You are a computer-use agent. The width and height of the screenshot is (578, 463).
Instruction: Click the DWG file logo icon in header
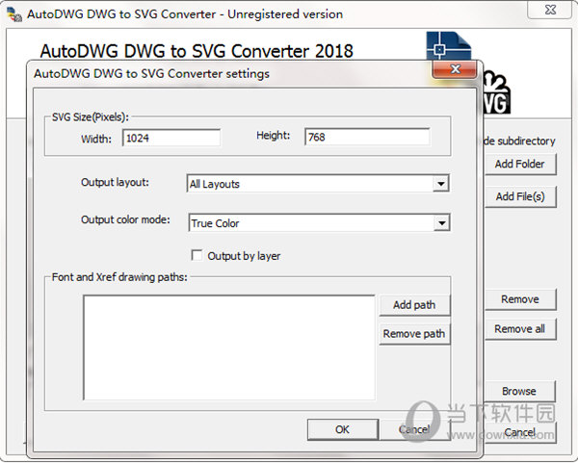pos(449,45)
